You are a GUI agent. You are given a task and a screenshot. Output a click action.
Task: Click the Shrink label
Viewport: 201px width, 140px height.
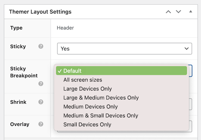(x=18, y=102)
